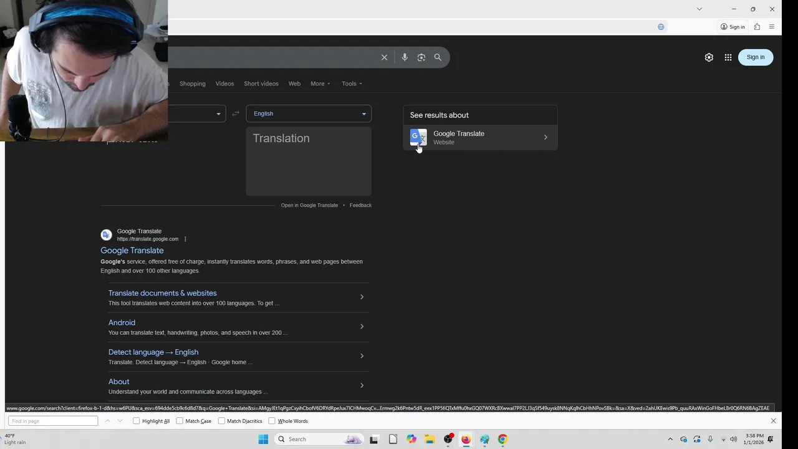Image resolution: width=798 pixels, height=449 pixels.
Task: Click the Windows taskbar Search box
Action: tap(319, 439)
